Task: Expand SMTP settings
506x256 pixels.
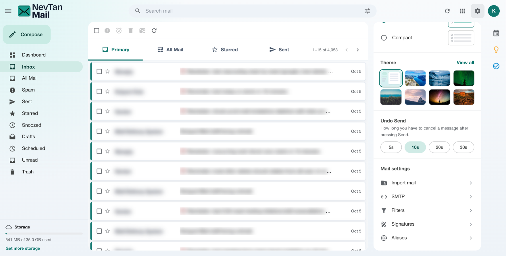Action: pyautogui.click(x=427, y=197)
